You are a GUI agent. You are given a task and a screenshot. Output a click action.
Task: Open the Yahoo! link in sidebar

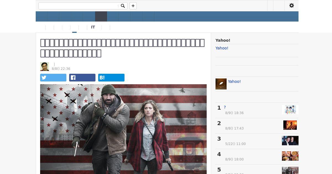[222, 48]
